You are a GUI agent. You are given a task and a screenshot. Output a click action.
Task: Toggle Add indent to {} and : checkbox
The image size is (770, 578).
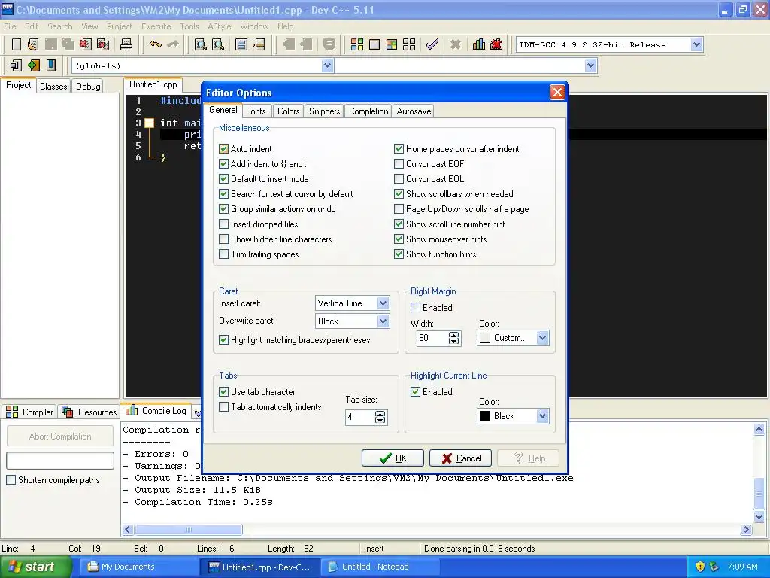coord(223,163)
